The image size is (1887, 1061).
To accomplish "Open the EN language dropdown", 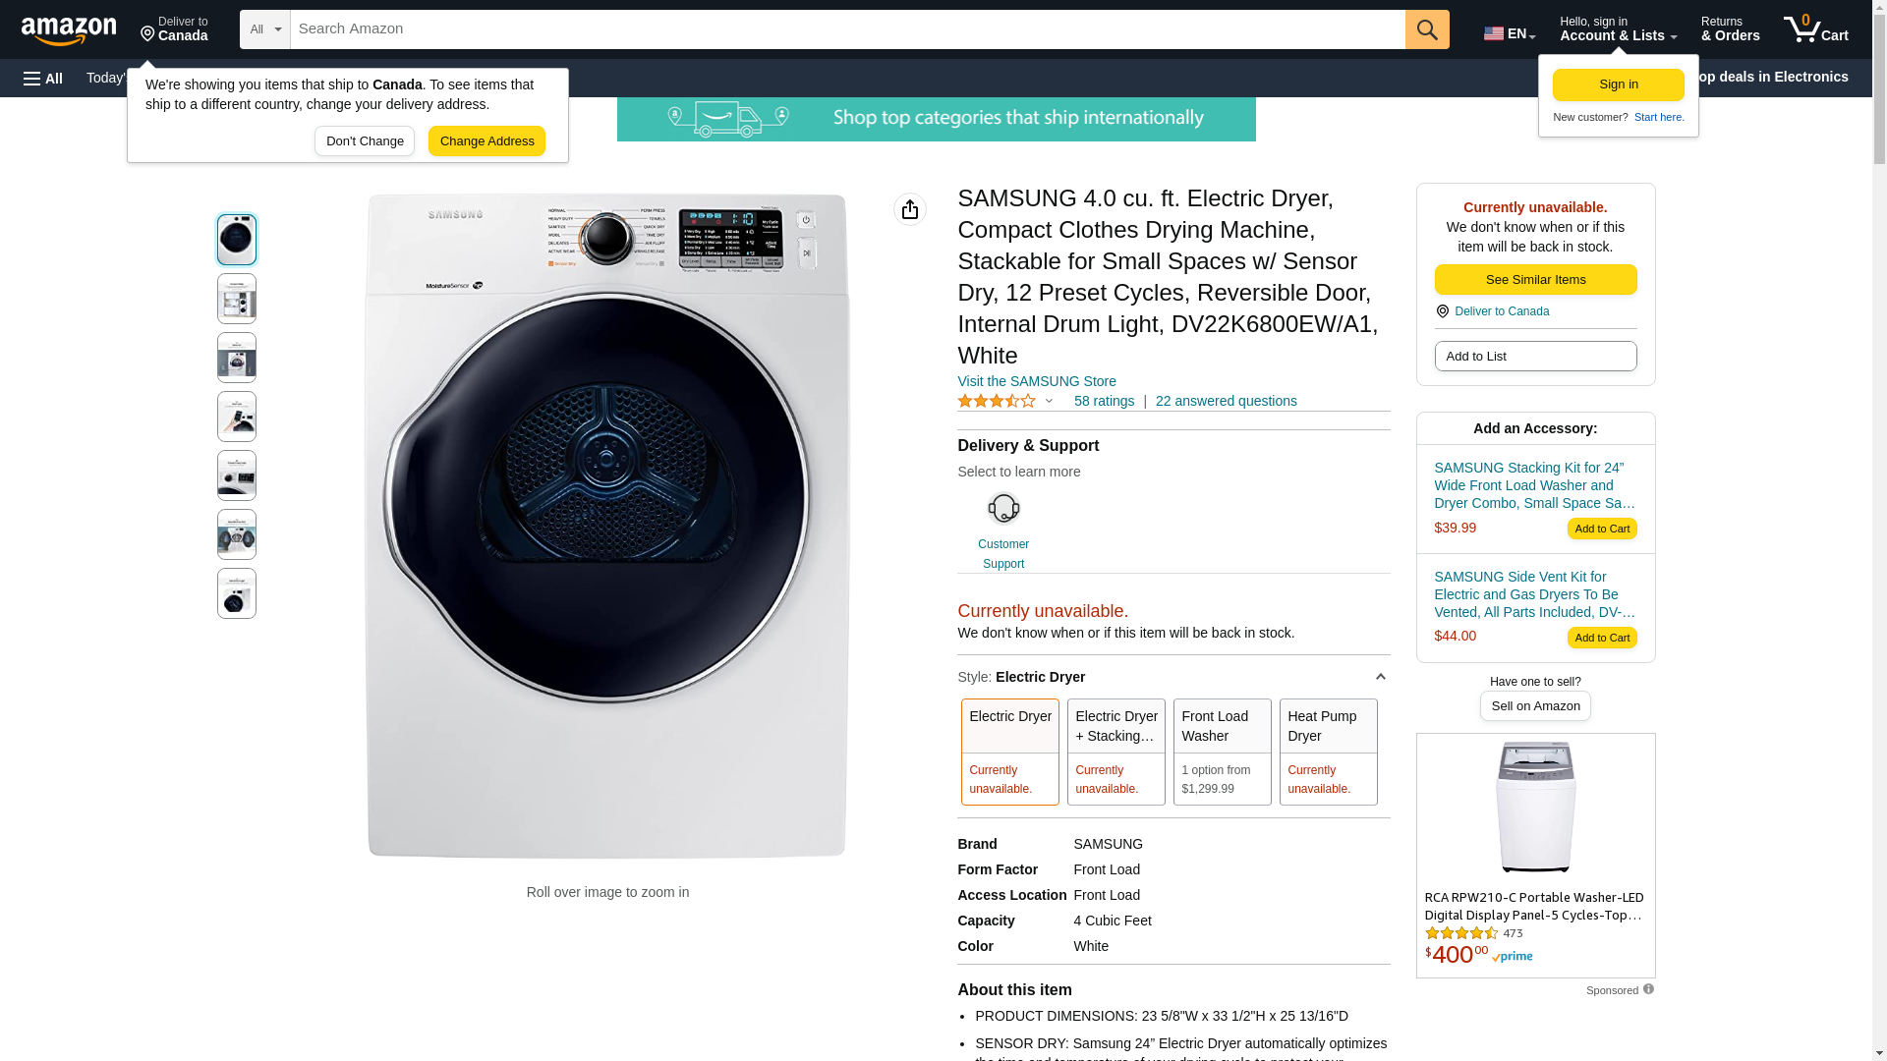I will click(x=1509, y=33).
